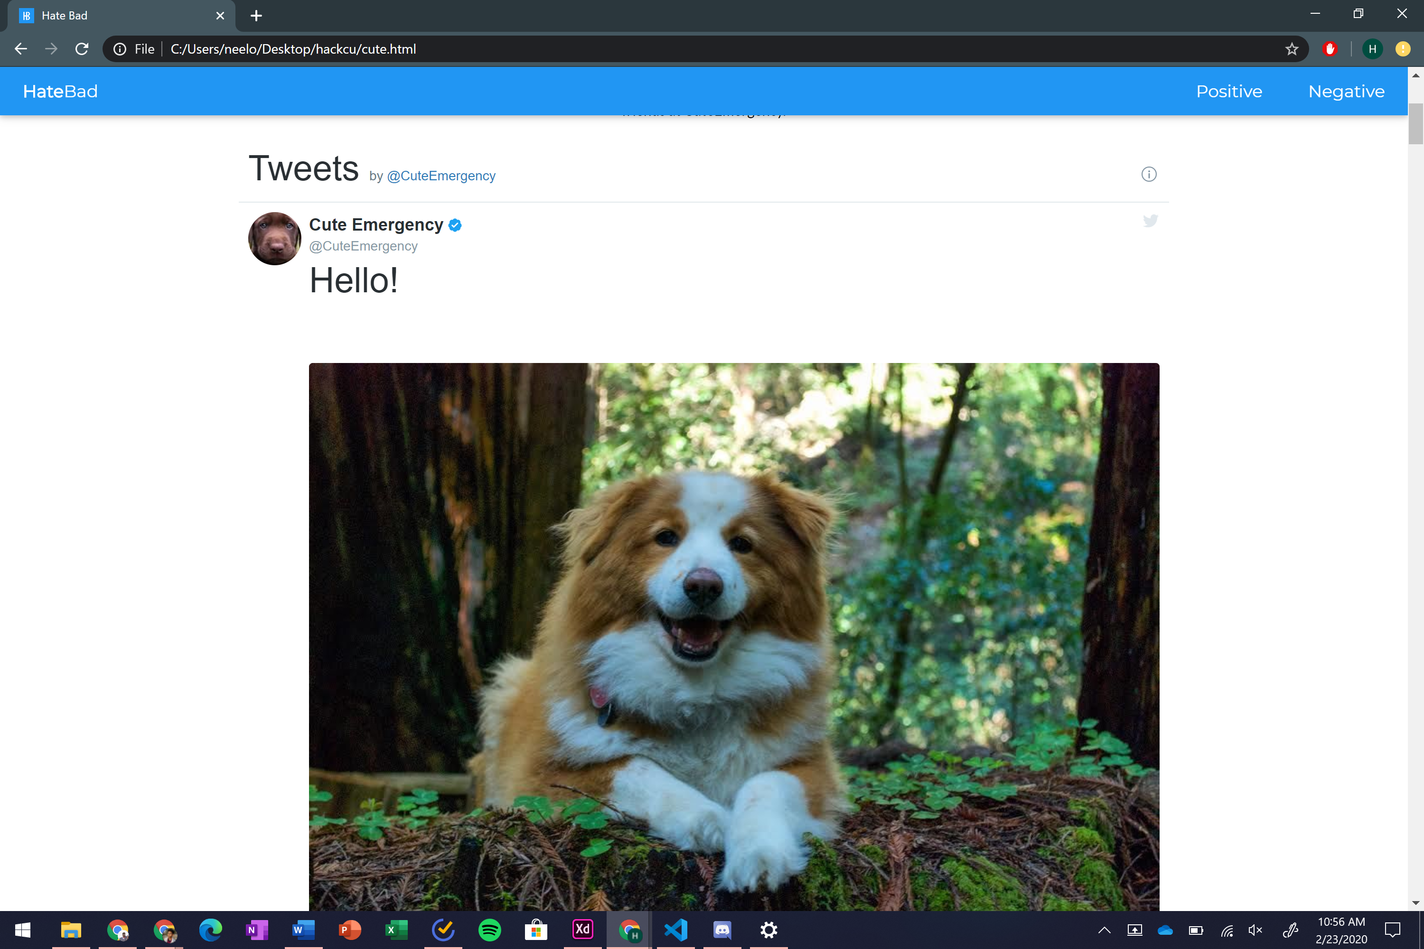Reload the page
Screen dimensions: 1424x949
coord(82,49)
